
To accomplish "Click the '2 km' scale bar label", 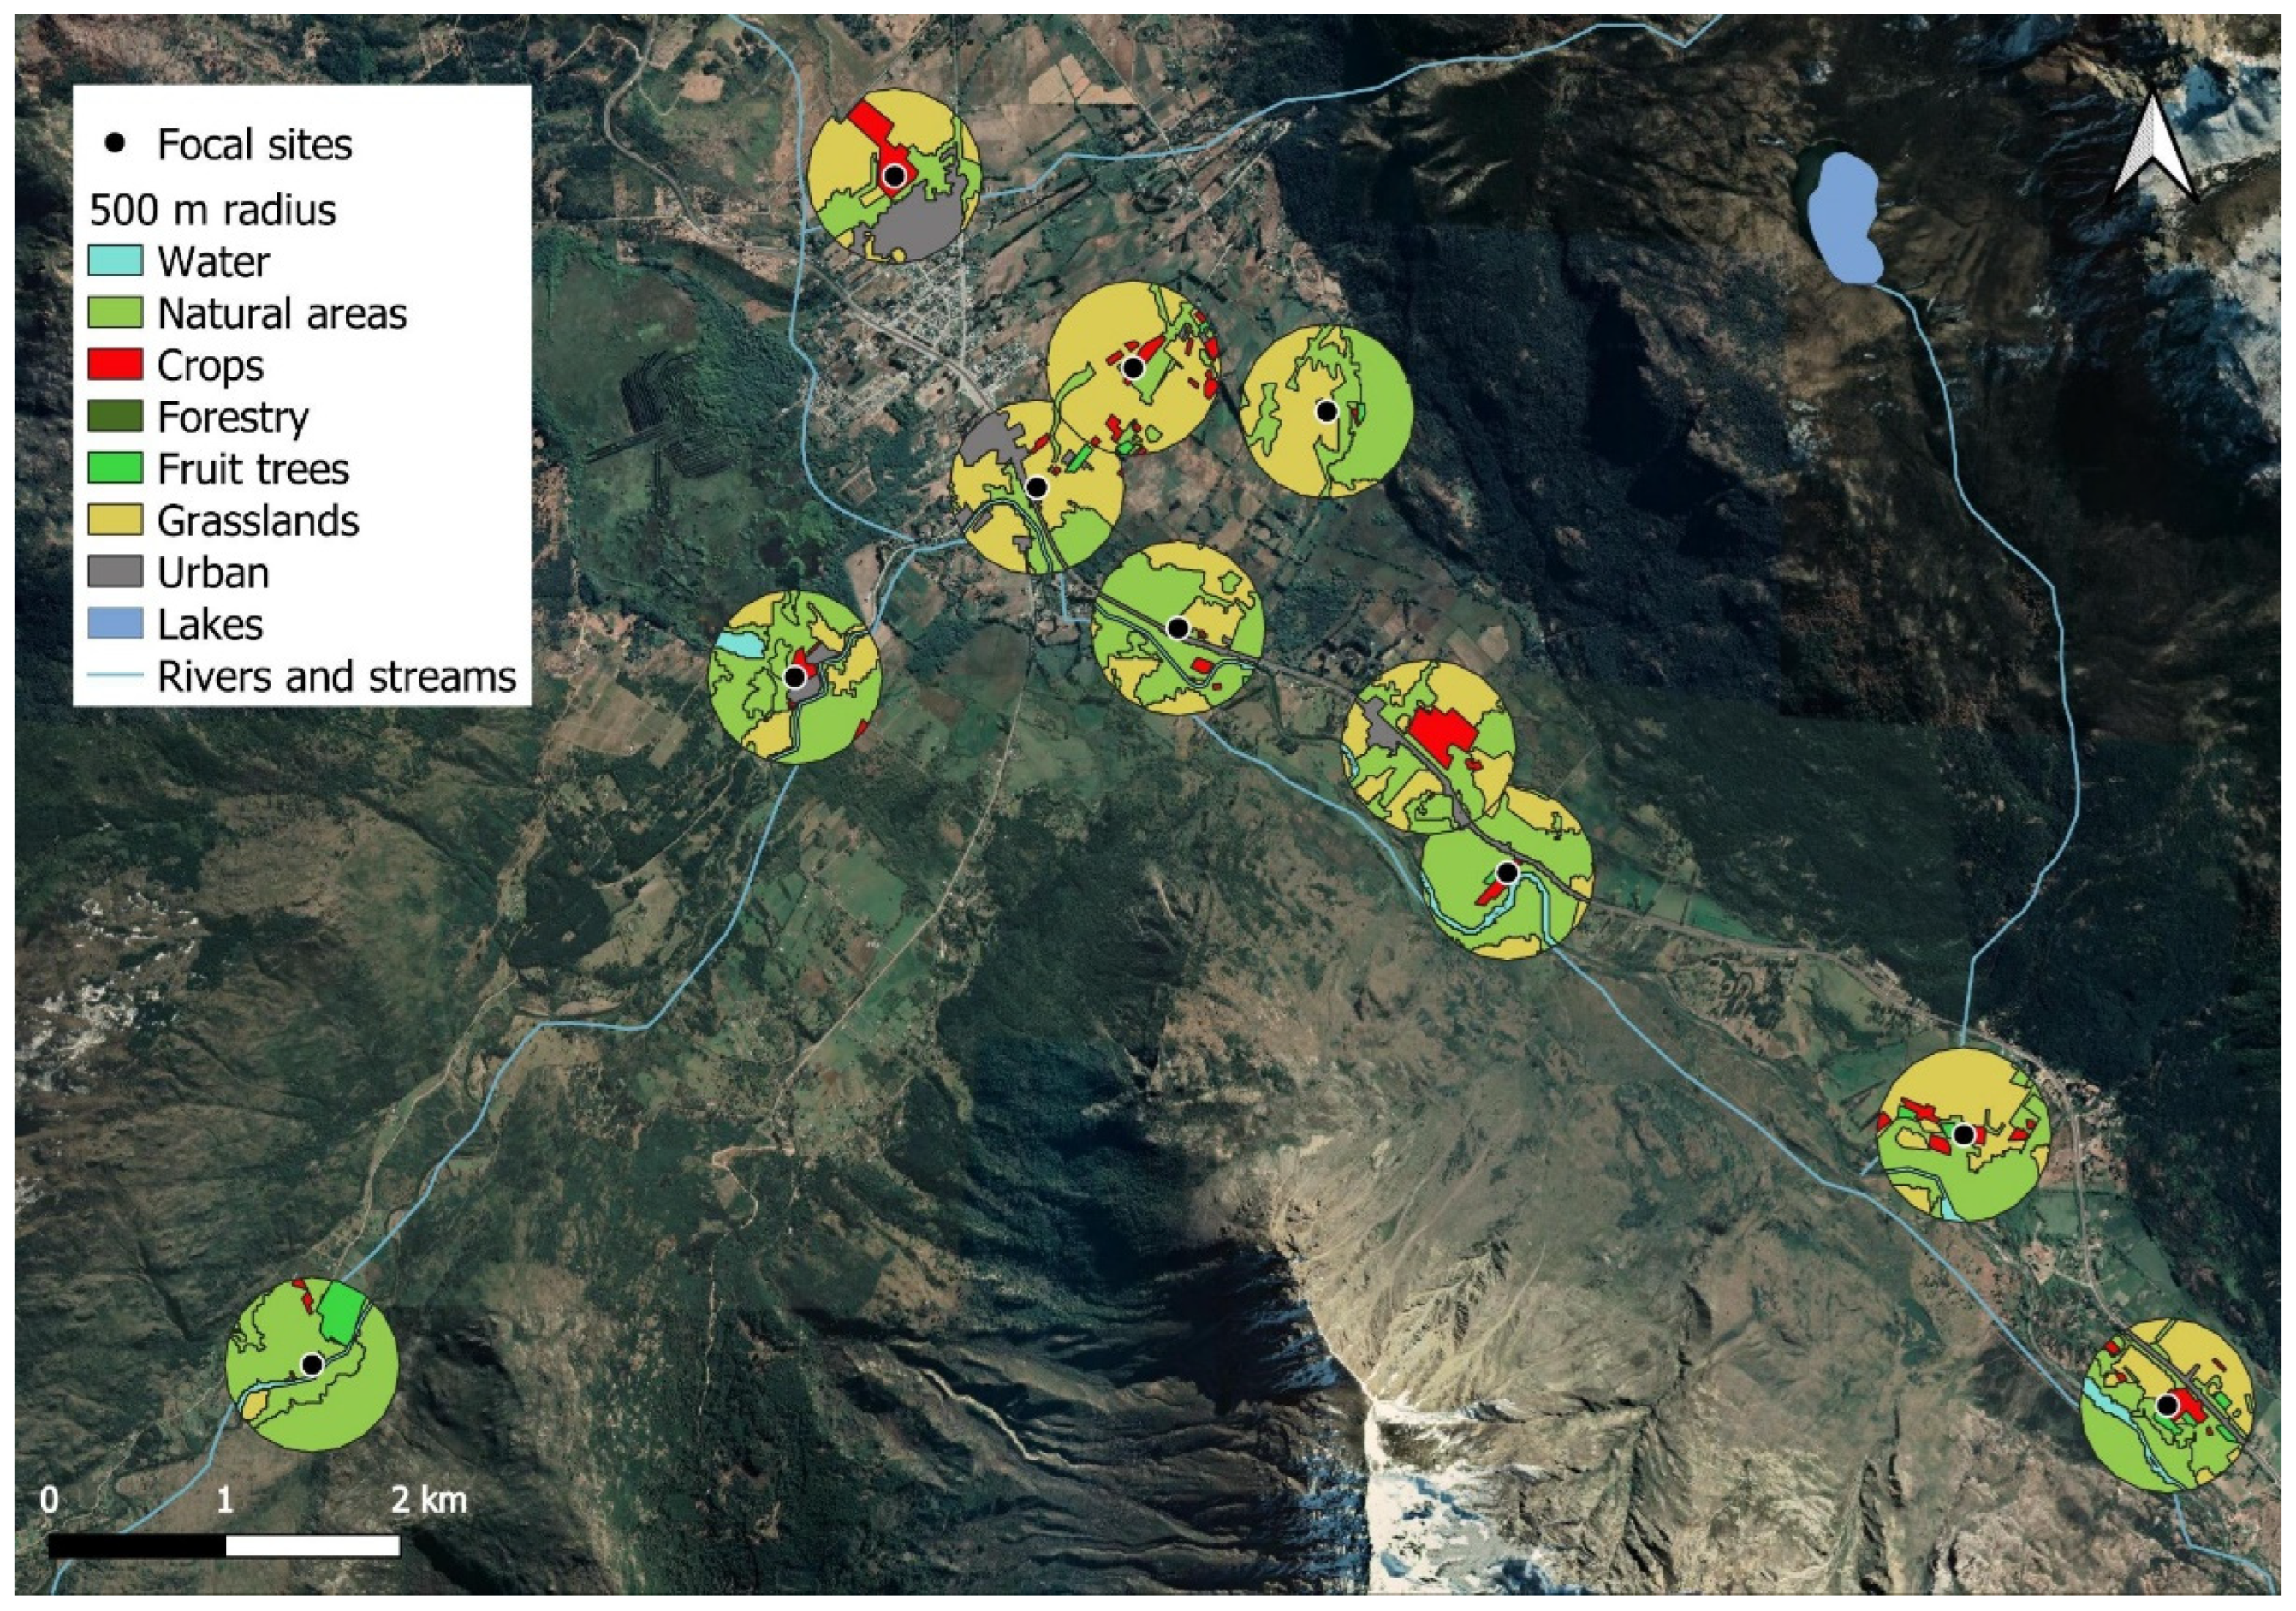I will point(428,1500).
